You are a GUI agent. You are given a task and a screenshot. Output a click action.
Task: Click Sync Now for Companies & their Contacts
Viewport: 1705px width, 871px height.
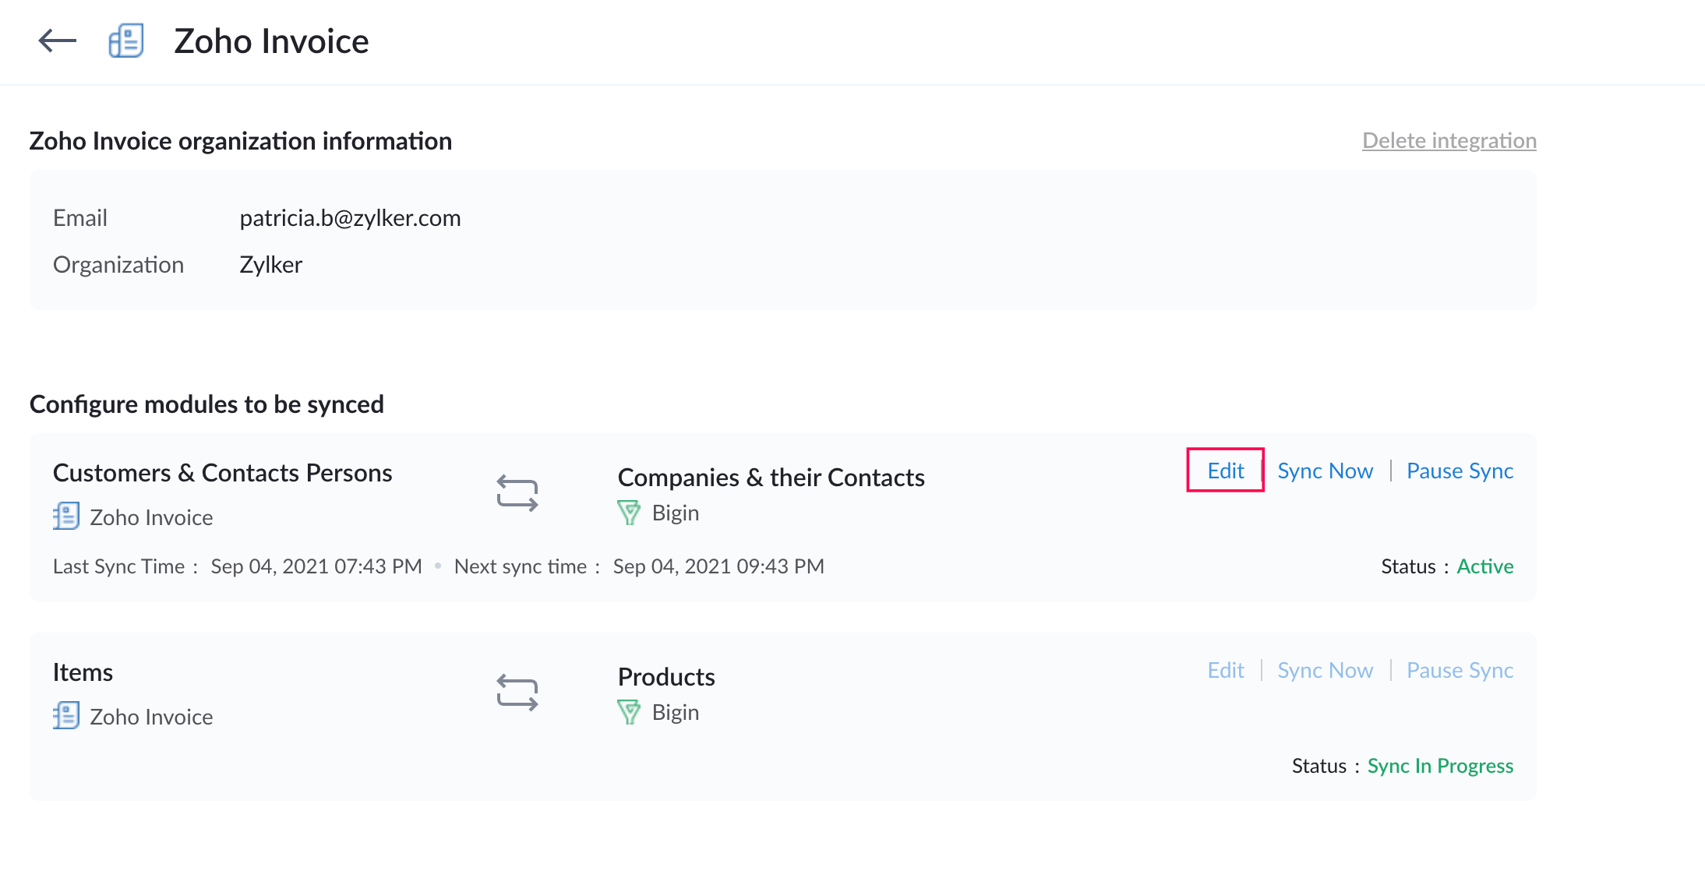1325,471
